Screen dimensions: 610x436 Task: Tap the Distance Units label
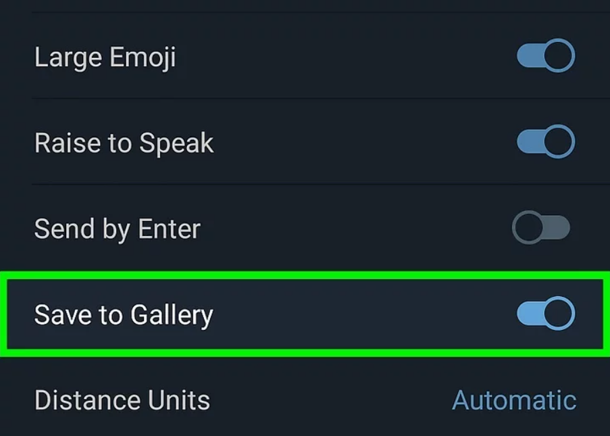122,400
